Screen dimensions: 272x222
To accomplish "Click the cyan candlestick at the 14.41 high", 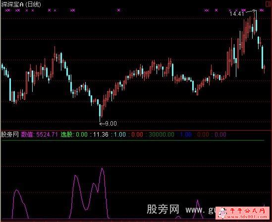I will click(x=256, y=23).
